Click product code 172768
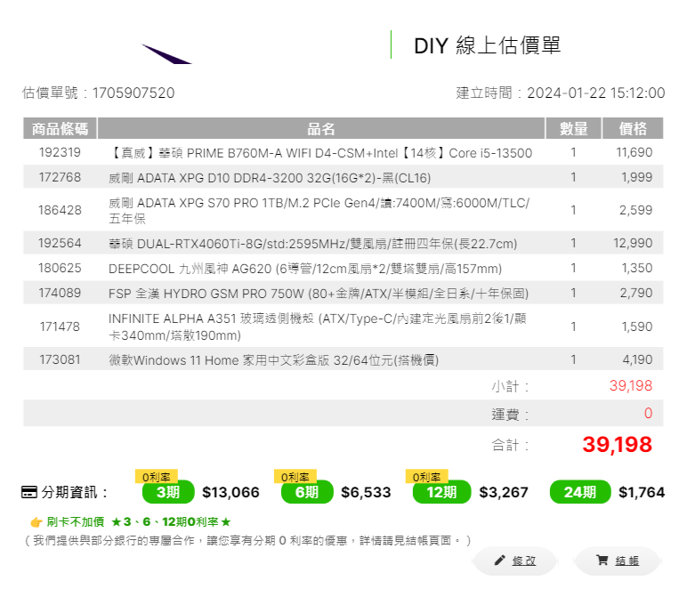687x597 pixels. (60, 177)
